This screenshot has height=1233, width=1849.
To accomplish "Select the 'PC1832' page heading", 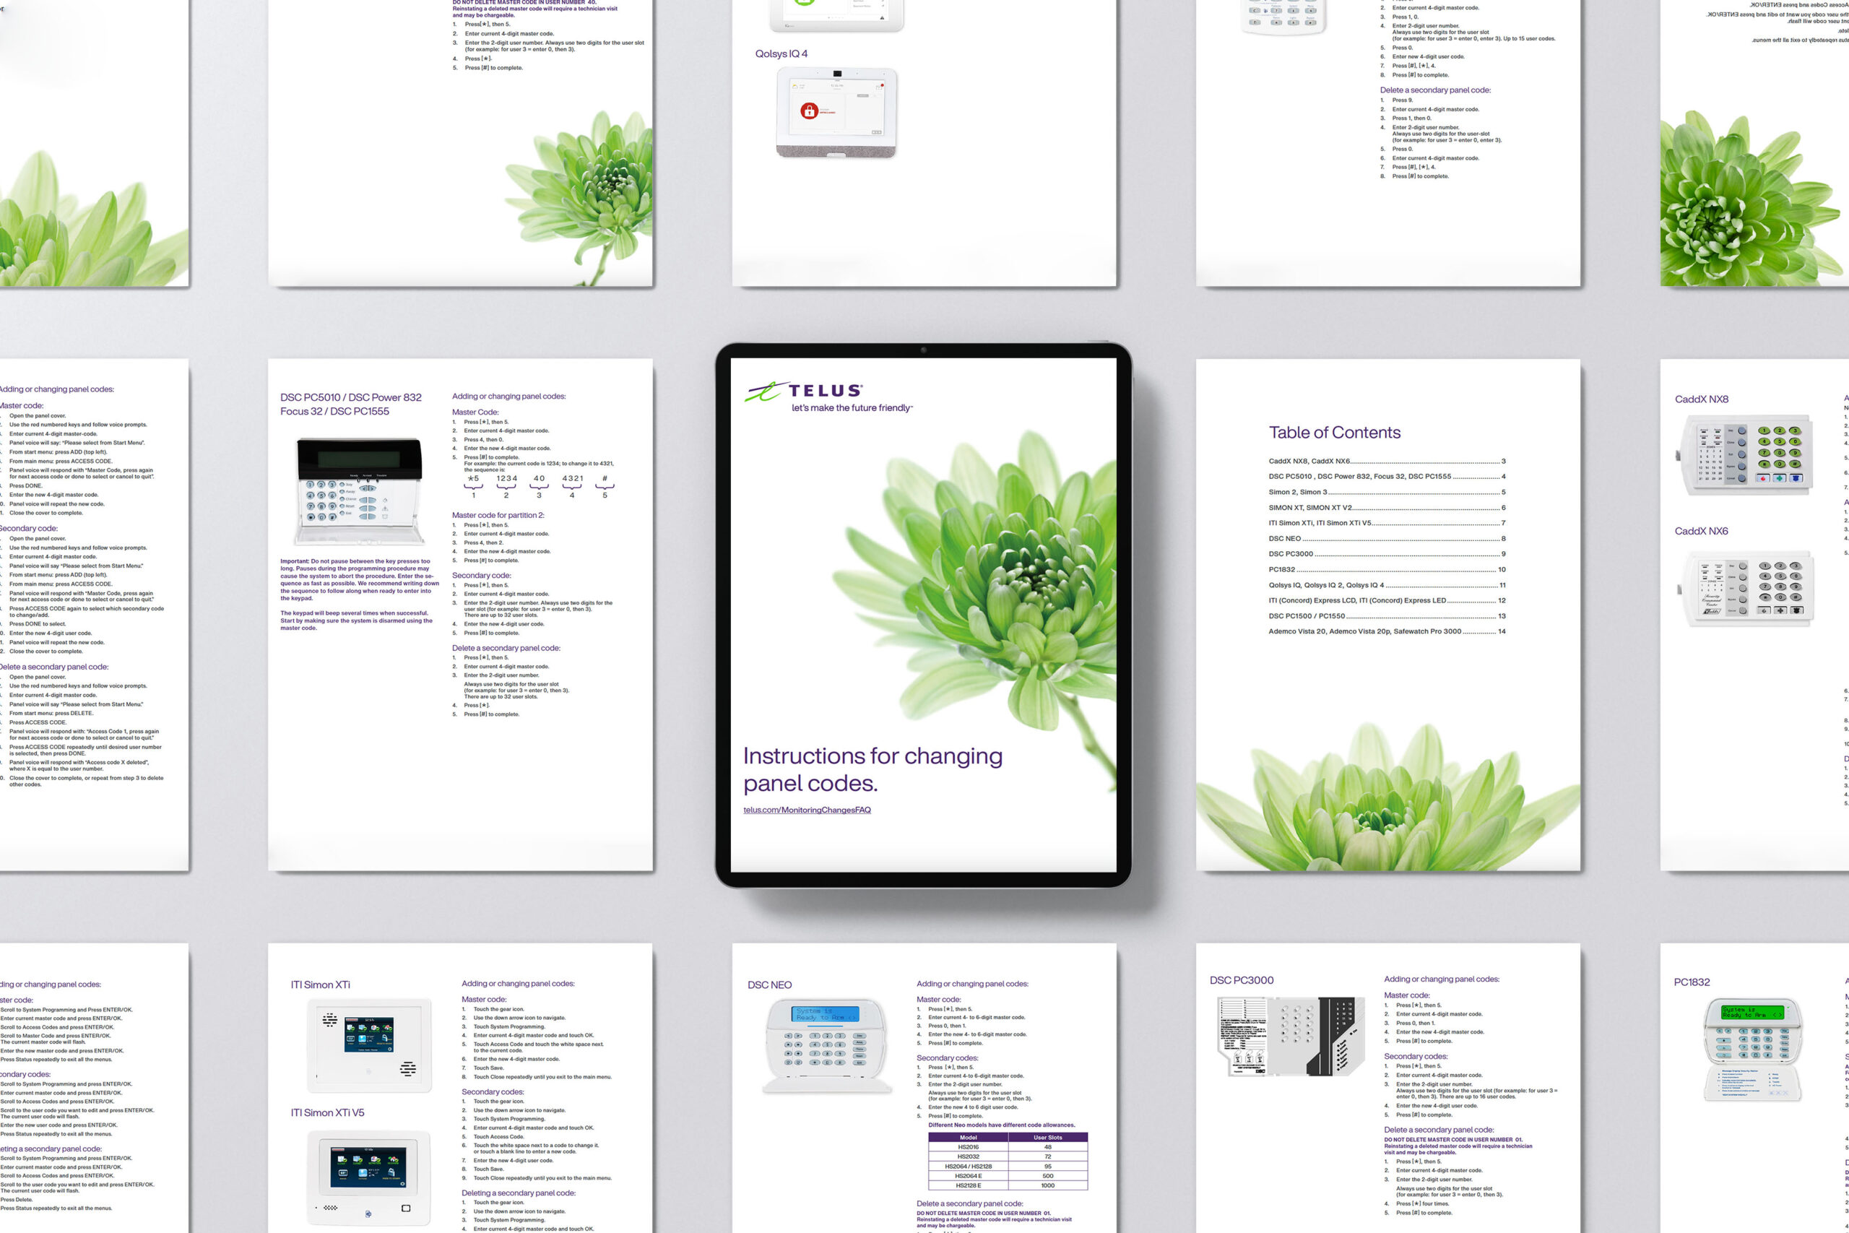I will click(x=1691, y=983).
